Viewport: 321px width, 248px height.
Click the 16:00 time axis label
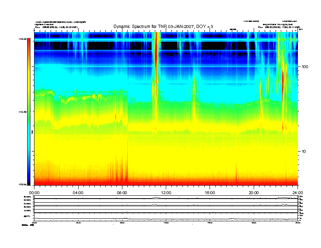click(x=210, y=193)
